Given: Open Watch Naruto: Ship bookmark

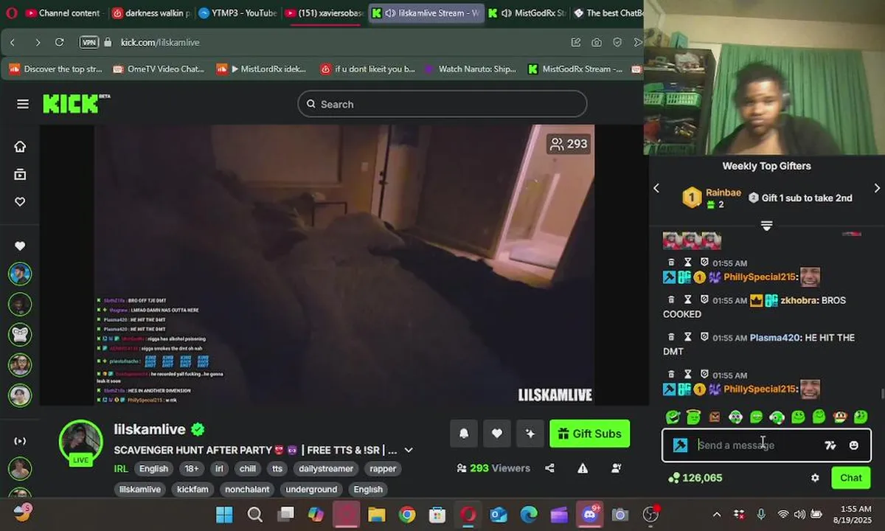Looking at the screenshot, I should [x=471, y=69].
